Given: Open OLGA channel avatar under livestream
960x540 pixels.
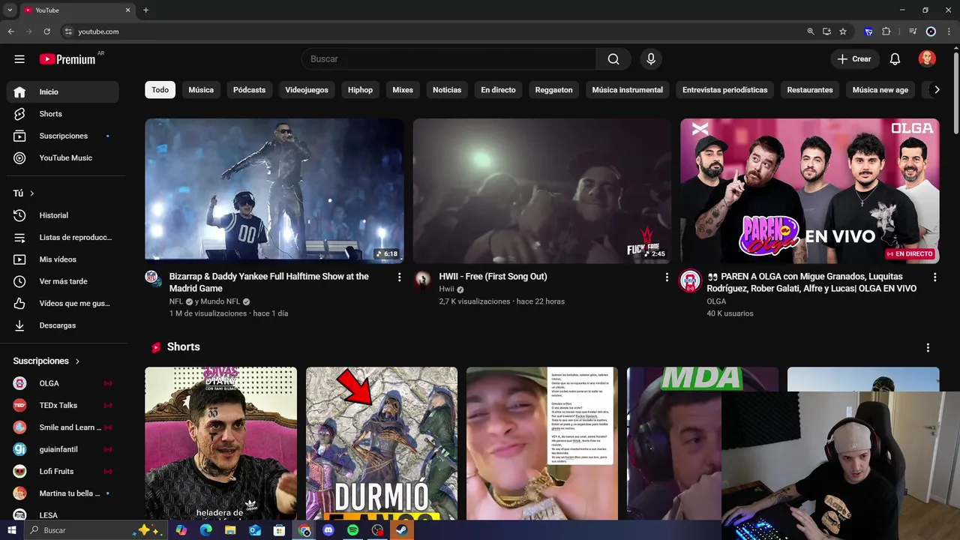Looking at the screenshot, I should point(690,280).
